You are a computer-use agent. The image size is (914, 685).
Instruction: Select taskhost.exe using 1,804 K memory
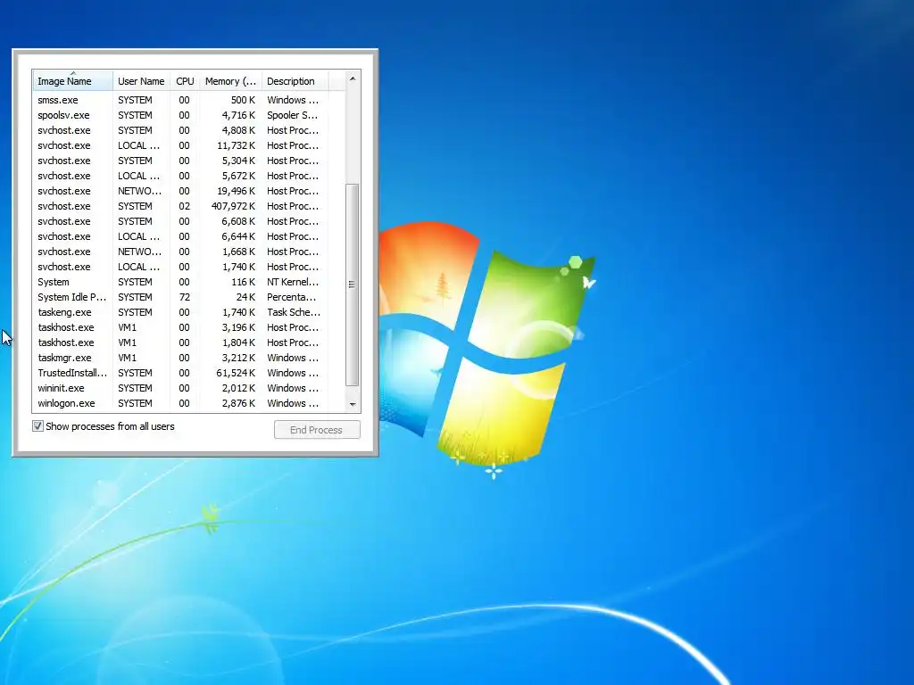coord(179,342)
